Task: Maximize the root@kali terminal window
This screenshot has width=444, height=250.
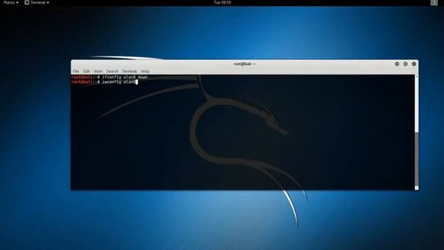Action: [405, 64]
